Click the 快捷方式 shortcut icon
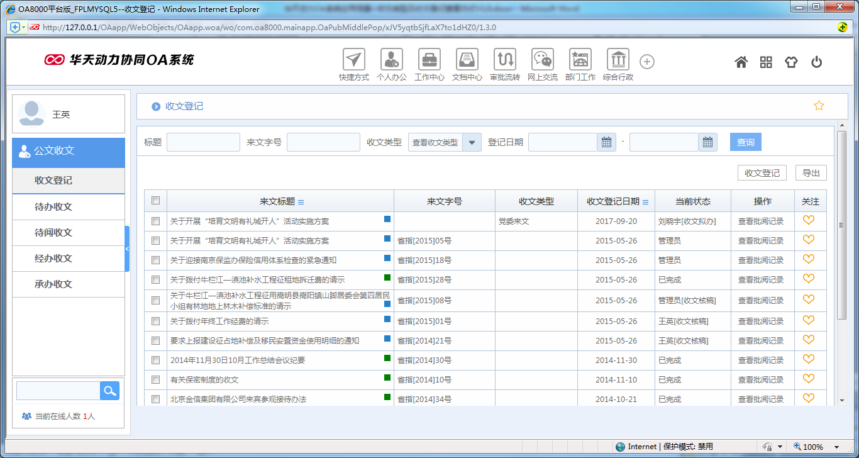The image size is (859, 458). coord(353,60)
